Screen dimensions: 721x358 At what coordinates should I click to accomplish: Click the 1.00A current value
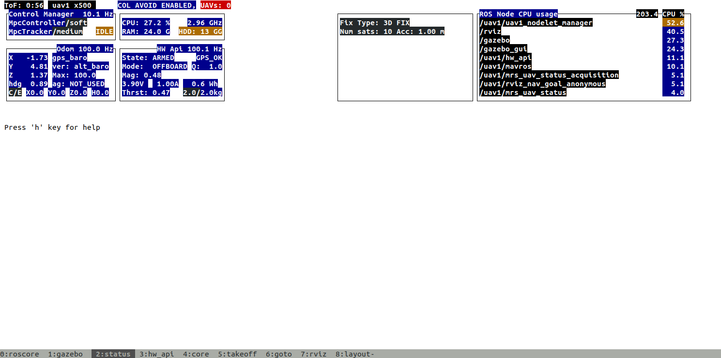[166, 84]
